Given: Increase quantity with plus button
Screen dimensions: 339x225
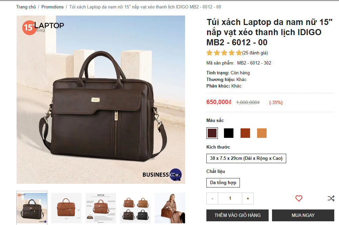Looking at the screenshot, I should point(248,198).
